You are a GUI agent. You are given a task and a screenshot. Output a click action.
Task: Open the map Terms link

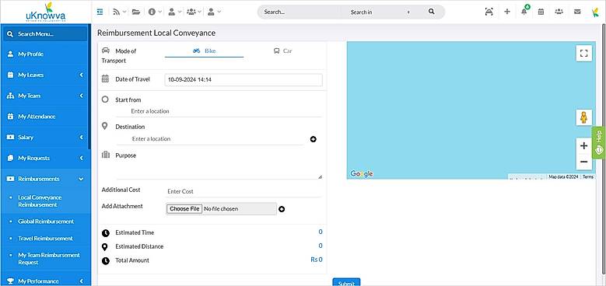588,176
